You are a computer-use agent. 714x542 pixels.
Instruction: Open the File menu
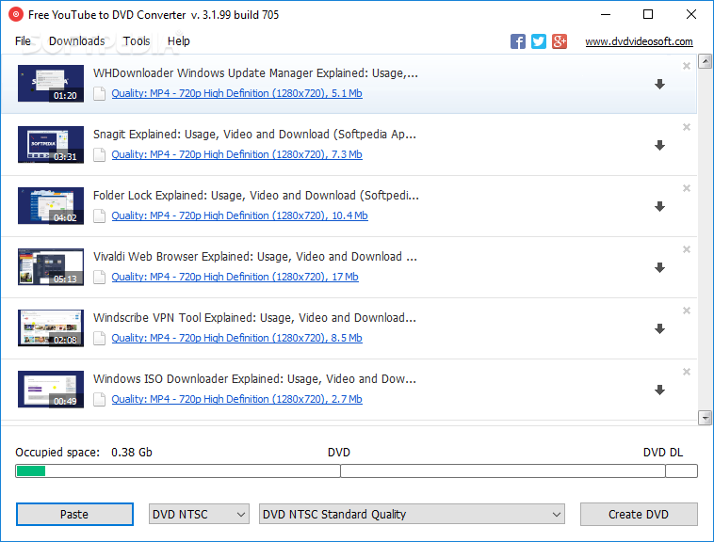[x=23, y=41]
